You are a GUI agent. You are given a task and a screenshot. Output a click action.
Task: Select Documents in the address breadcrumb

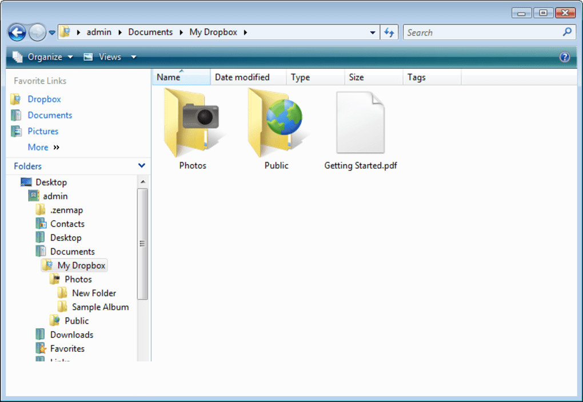tap(150, 33)
